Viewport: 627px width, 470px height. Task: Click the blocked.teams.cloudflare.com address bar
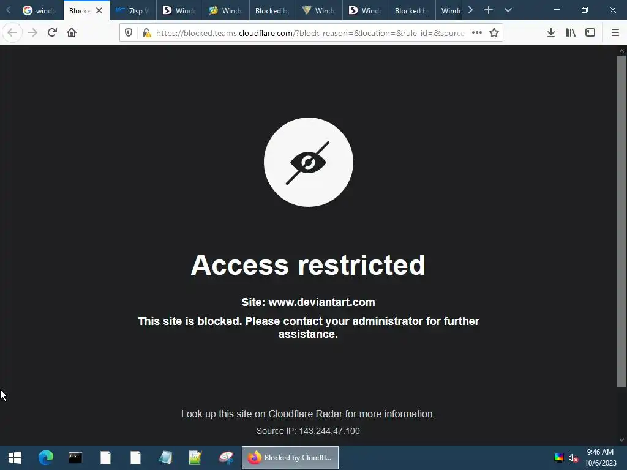click(x=310, y=33)
